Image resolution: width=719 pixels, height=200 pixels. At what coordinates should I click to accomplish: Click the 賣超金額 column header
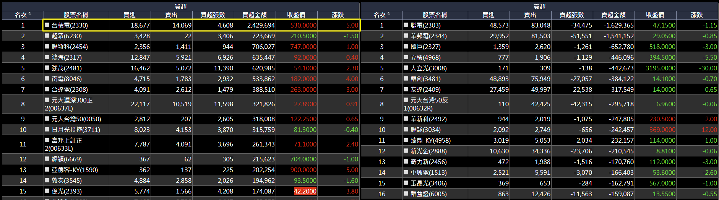pyautogui.click(x=614, y=15)
